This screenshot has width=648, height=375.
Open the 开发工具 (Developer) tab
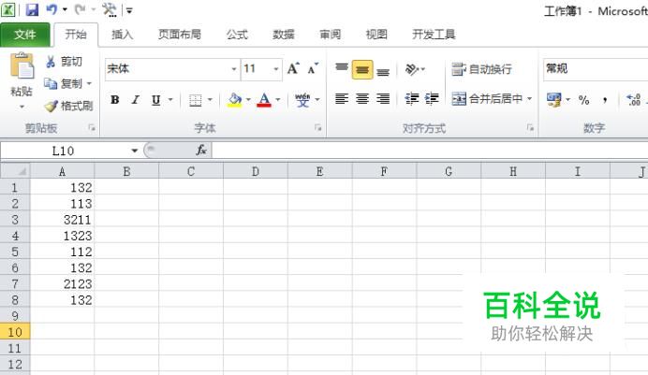point(434,35)
